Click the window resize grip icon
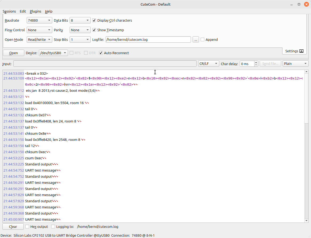Viewport: 311px width, 238px height. tap(309, 236)
